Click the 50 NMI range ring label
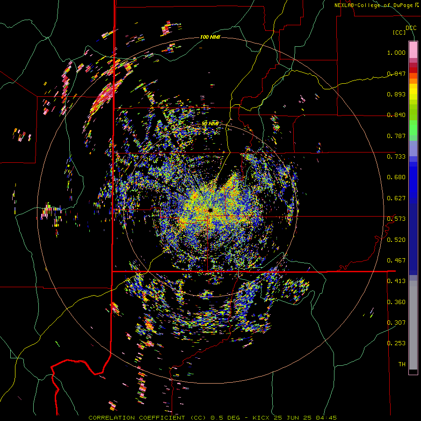Viewport: 421px width, 421px height. tap(210, 124)
